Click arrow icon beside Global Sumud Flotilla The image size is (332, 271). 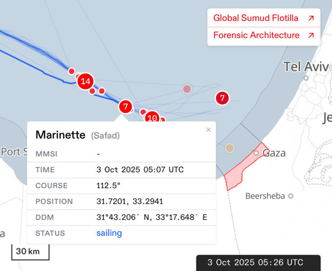(x=311, y=18)
